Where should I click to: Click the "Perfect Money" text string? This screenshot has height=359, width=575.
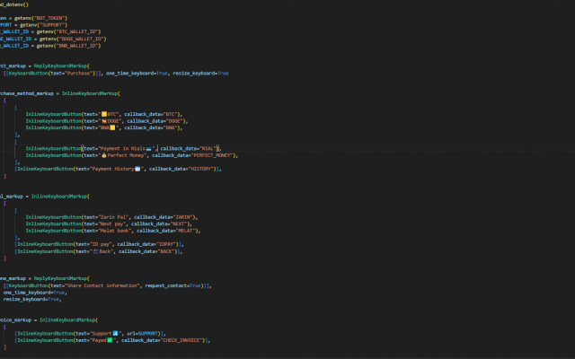click(127, 155)
